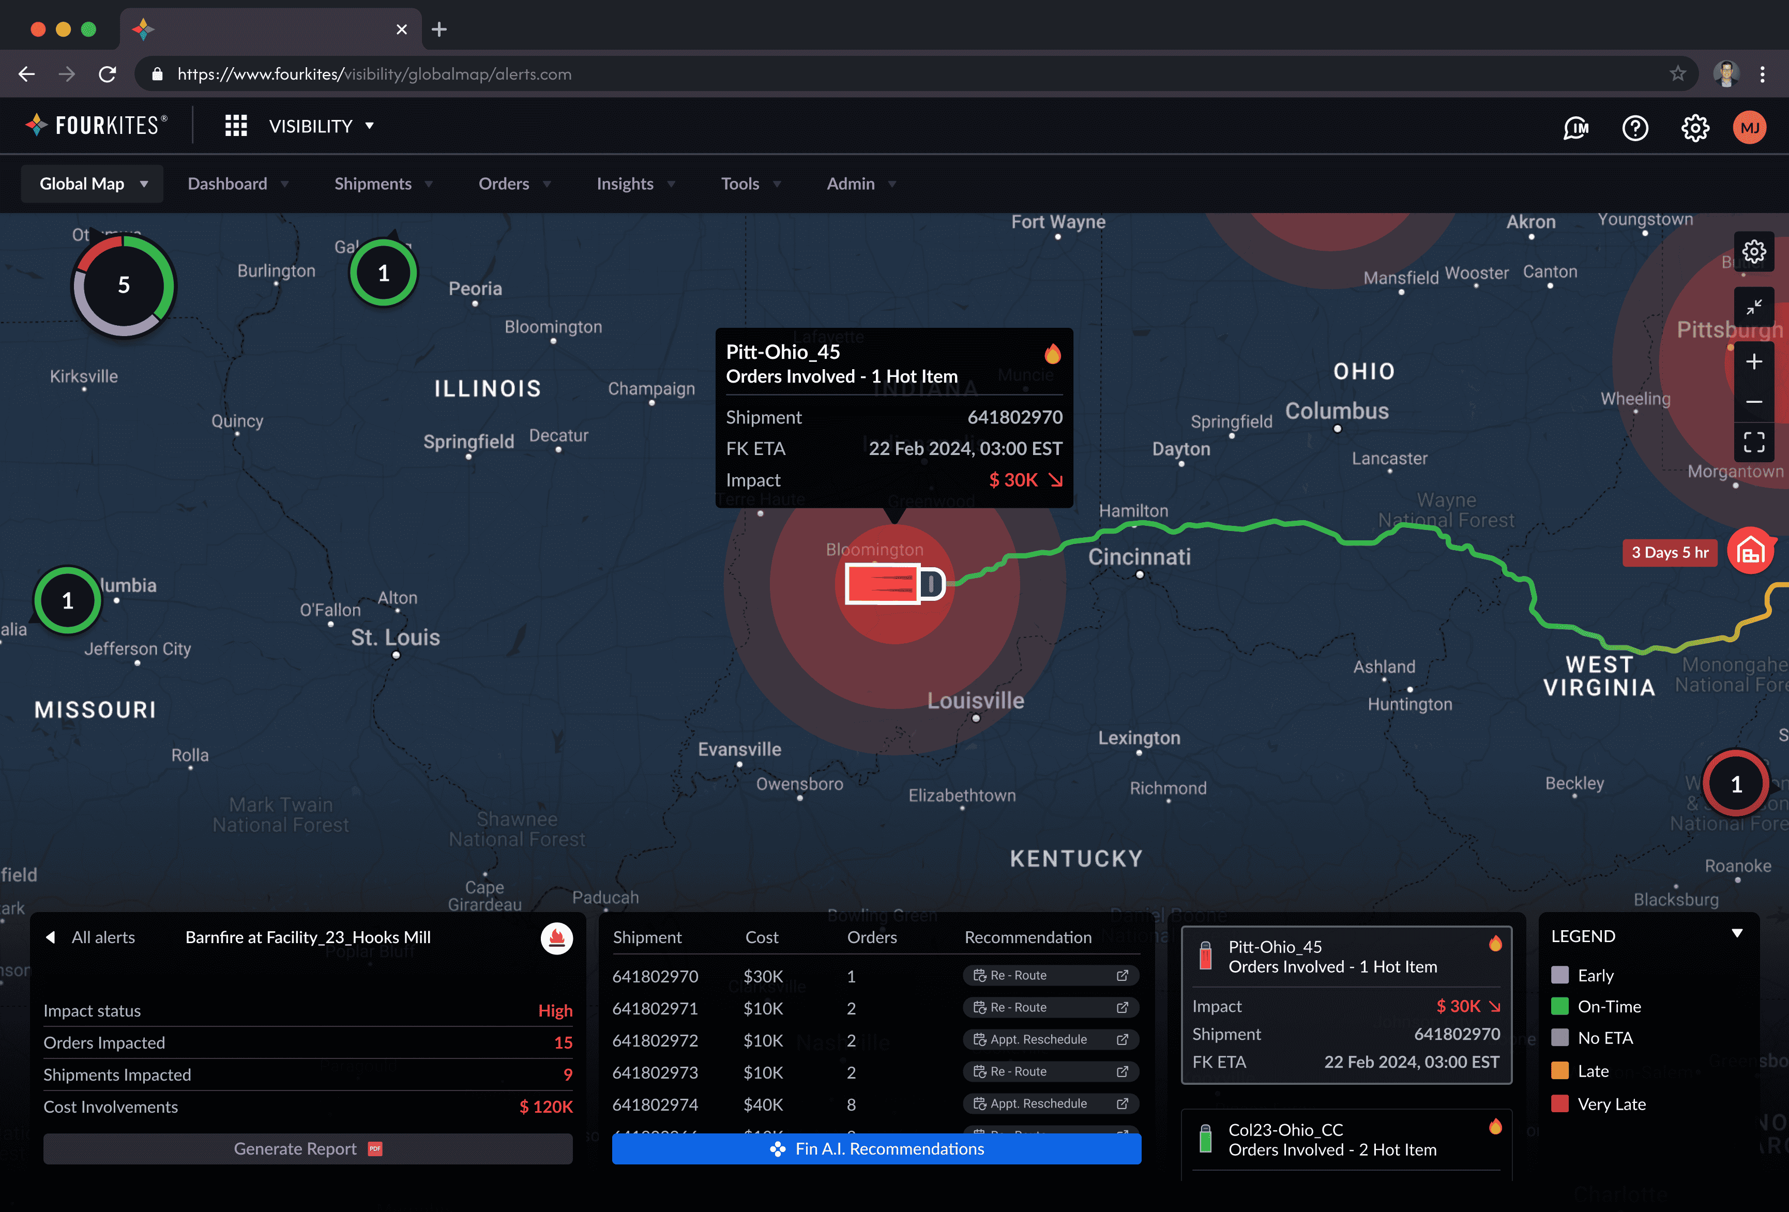Select the green cluster marker near Peoria
Image resolution: width=1789 pixels, height=1212 pixels.
pyautogui.click(x=383, y=274)
